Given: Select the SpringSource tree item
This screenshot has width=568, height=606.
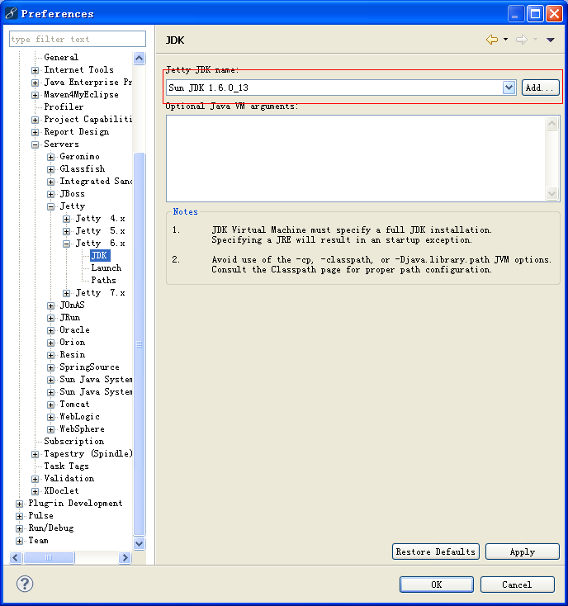Looking at the screenshot, I should pos(90,367).
